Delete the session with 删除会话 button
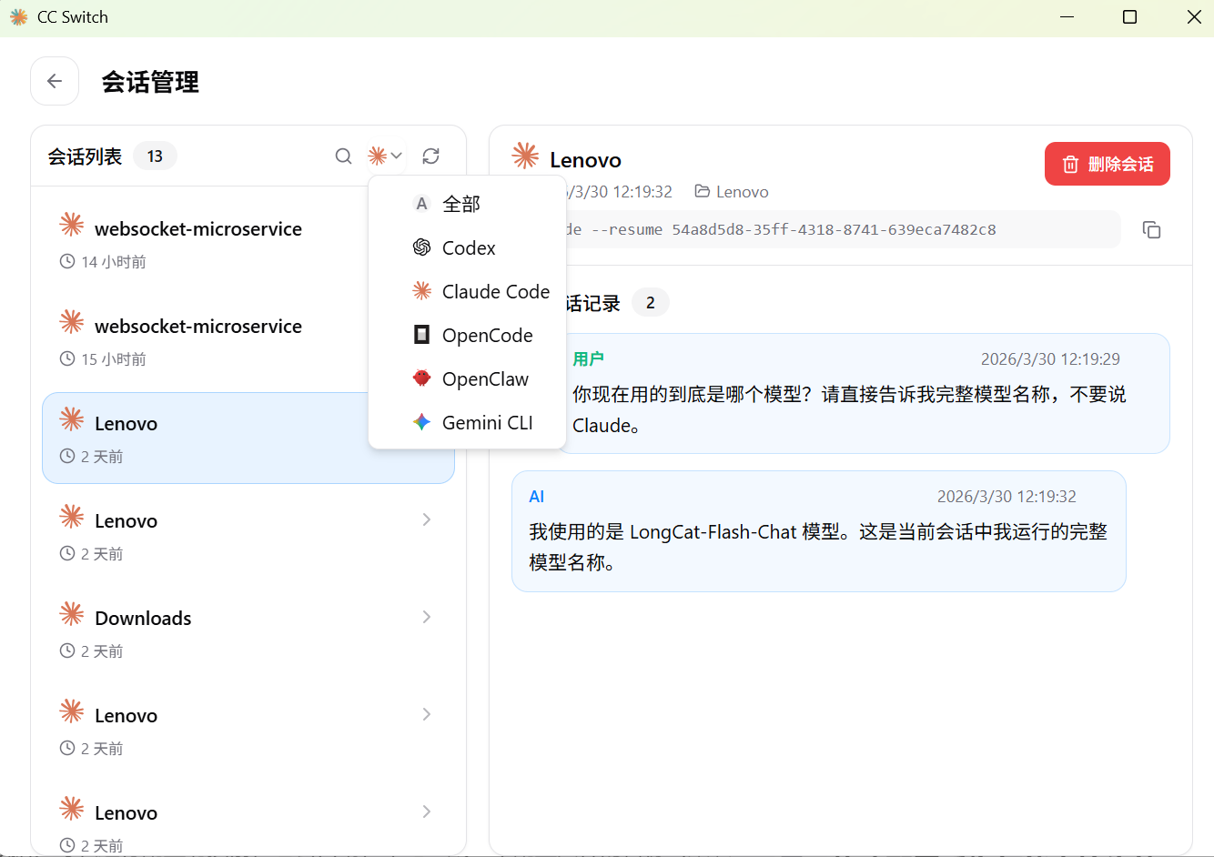Screen dimensions: 1214x857 click(1107, 164)
